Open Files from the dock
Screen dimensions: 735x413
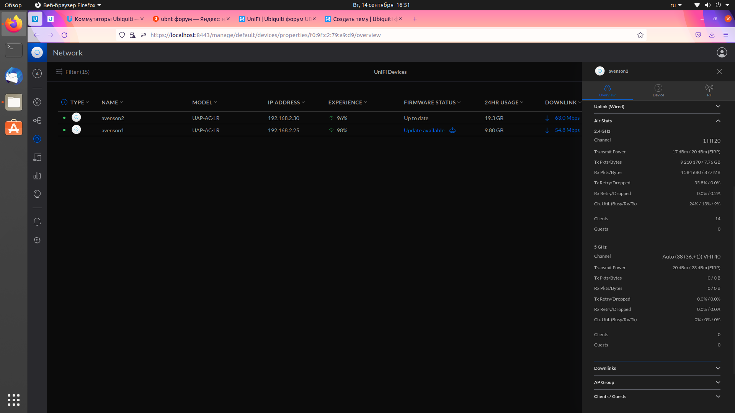[14, 102]
